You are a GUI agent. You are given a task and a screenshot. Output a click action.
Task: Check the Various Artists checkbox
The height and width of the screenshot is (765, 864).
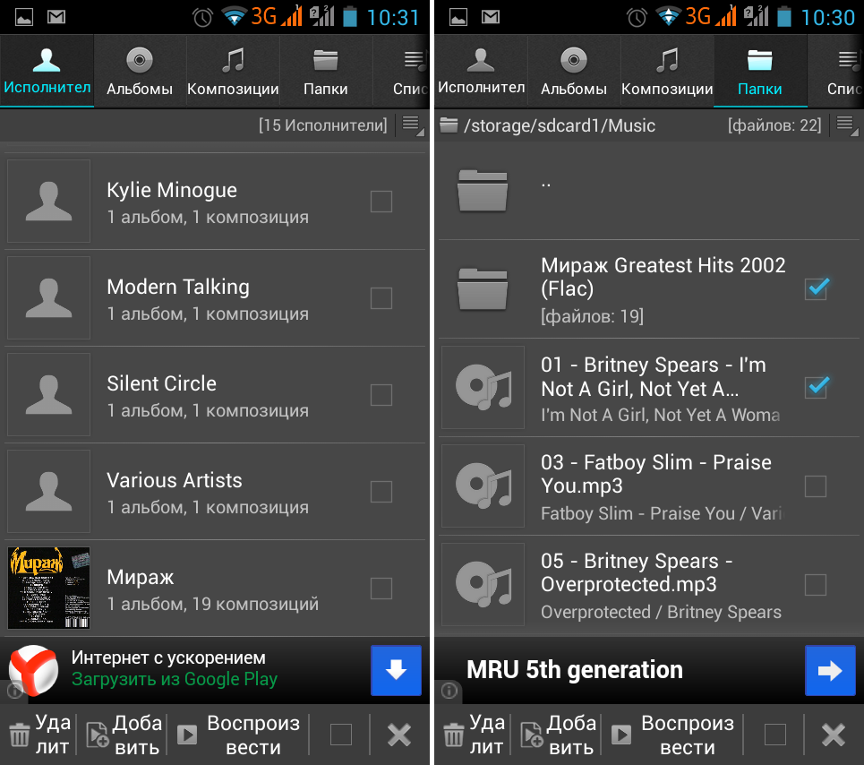tap(381, 492)
